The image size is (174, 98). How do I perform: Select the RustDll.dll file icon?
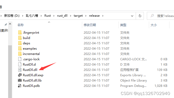[20, 70]
